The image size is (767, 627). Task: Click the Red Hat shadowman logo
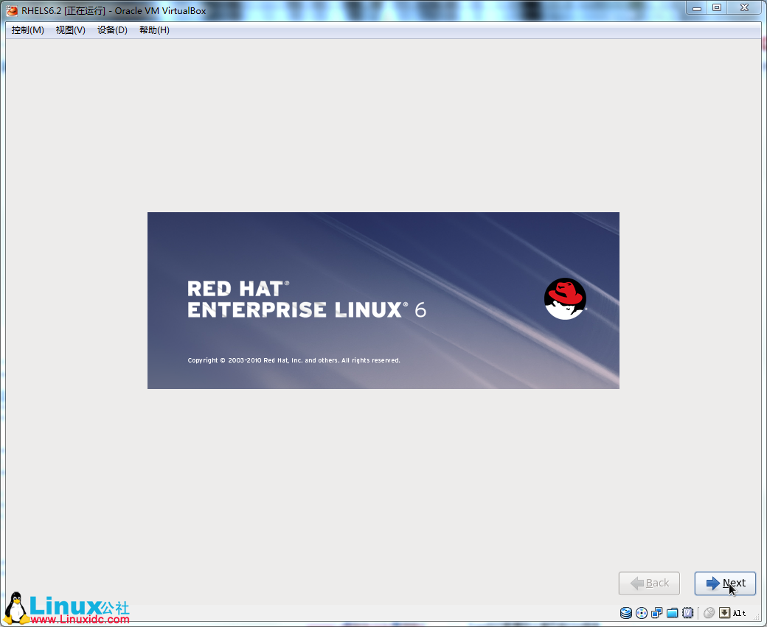click(x=565, y=298)
